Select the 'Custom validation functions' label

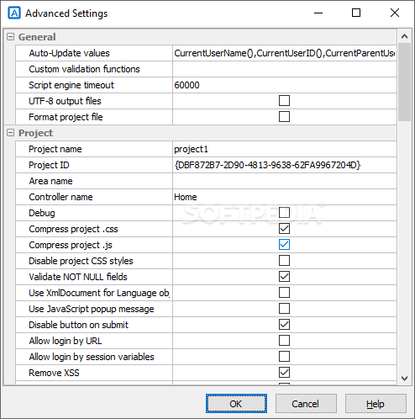coord(84,69)
